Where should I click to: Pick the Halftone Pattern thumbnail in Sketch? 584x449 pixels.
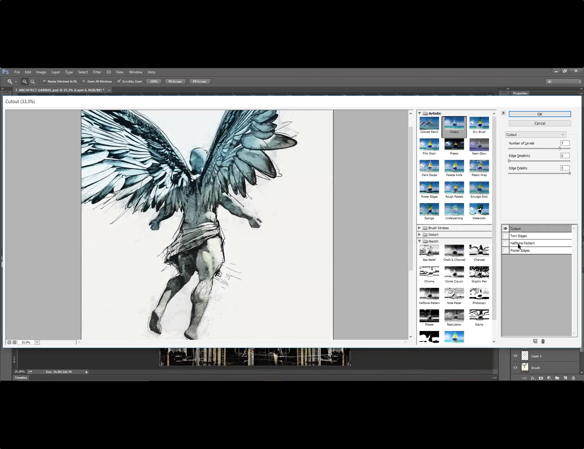click(429, 296)
